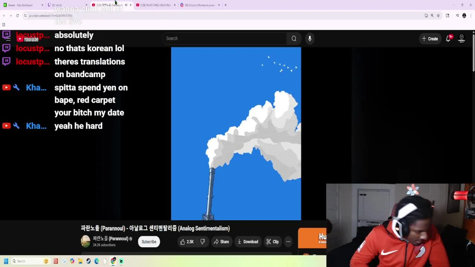Open a new browser tab
This screenshot has height=267, width=475.
(x=225, y=5)
